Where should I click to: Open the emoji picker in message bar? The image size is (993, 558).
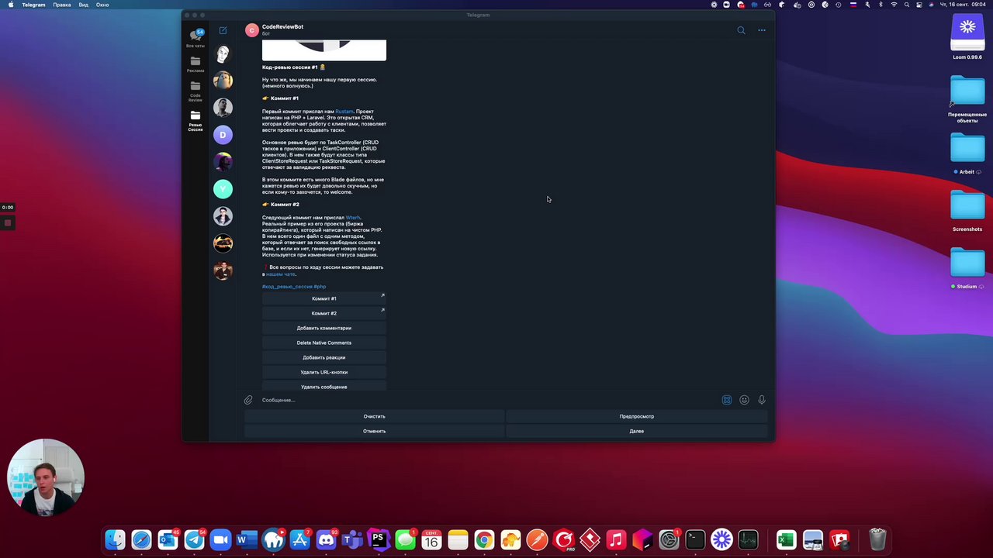pos(744,400)
